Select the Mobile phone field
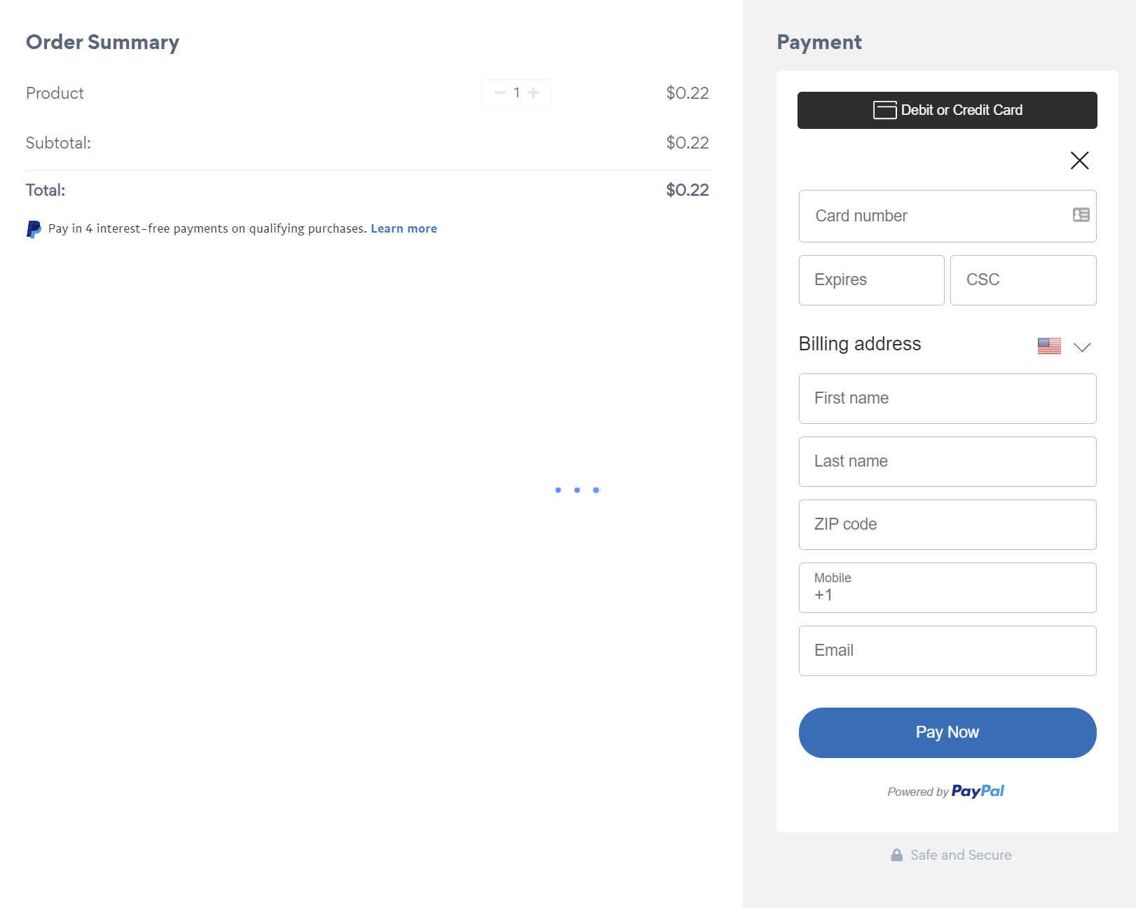The width and height of the screenshot is (1136, 908). (x=947, y=588)
